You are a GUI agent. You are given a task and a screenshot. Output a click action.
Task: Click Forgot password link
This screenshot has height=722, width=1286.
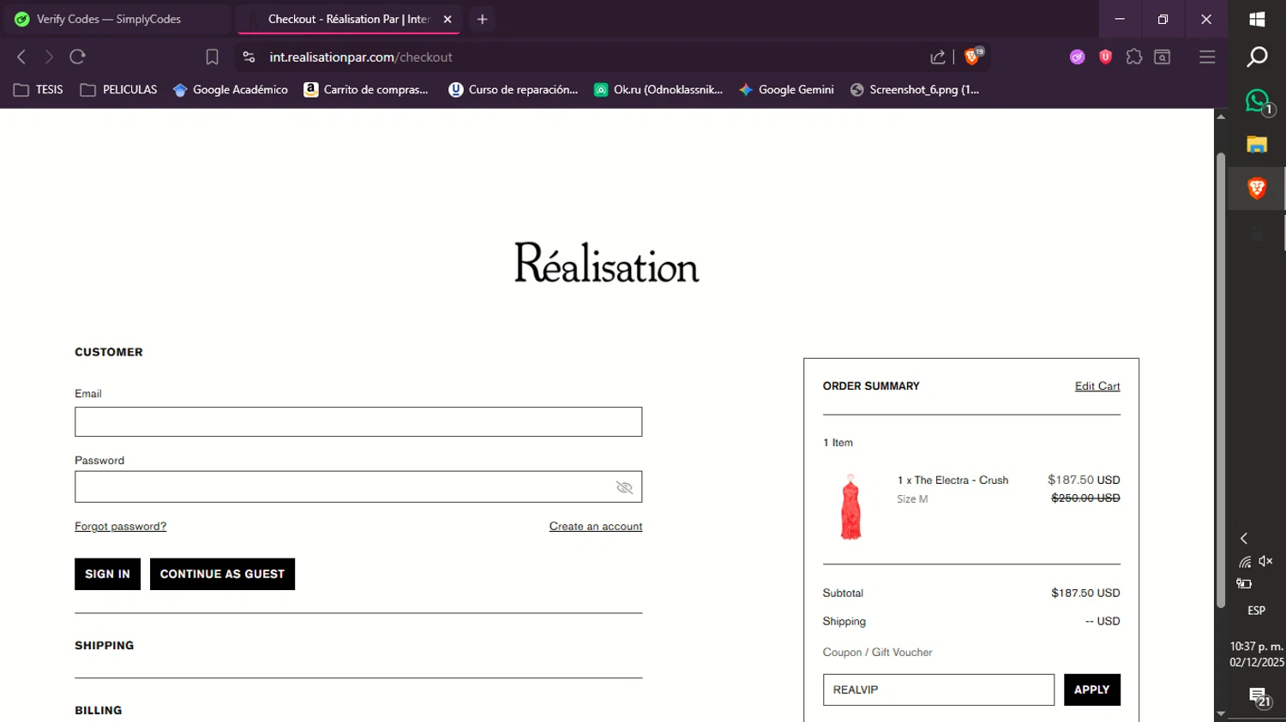click(x=121, y=527)
